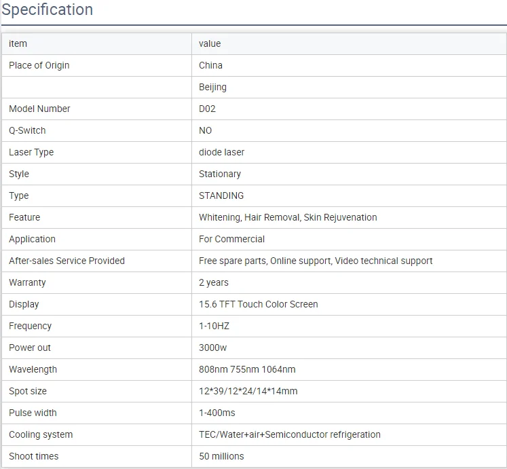Click the Specification heading

pyautogui.click(x=48, y=10)
